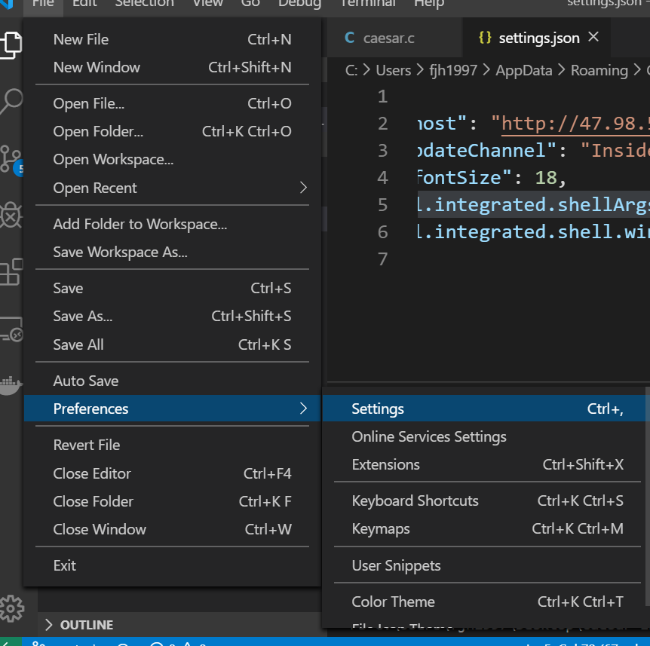Open the Terminal menu
Image resolution: width=650 pixels, height=646 pixels.
click(x=367, y=5)
